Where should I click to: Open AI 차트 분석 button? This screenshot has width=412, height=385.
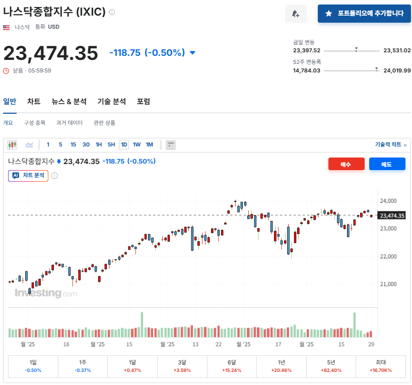28,176
